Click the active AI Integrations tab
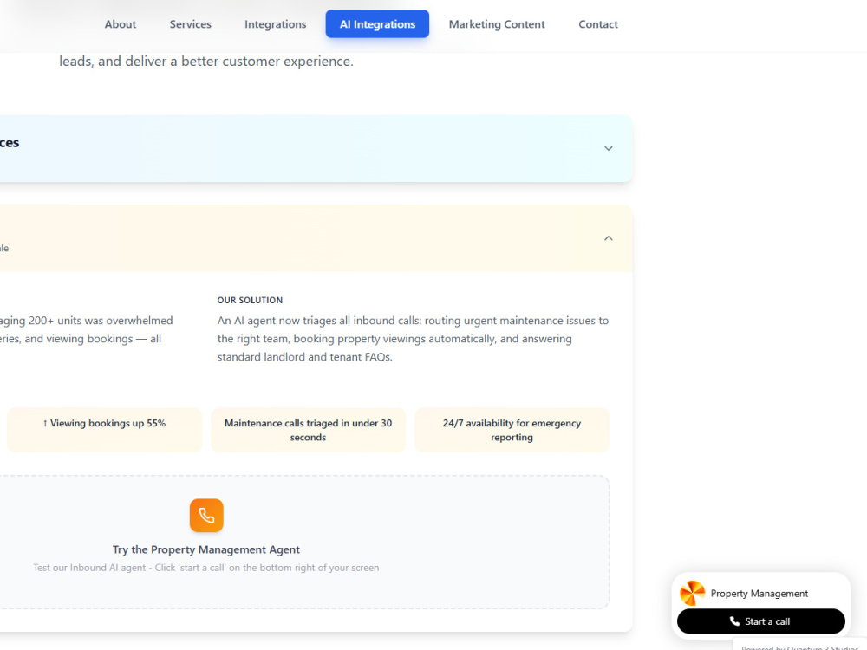 point(377,23)
